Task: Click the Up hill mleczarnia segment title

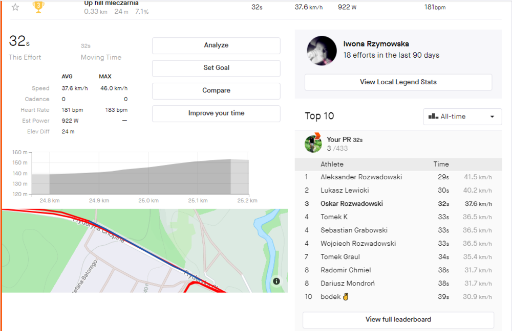Action: coord(111,3)
